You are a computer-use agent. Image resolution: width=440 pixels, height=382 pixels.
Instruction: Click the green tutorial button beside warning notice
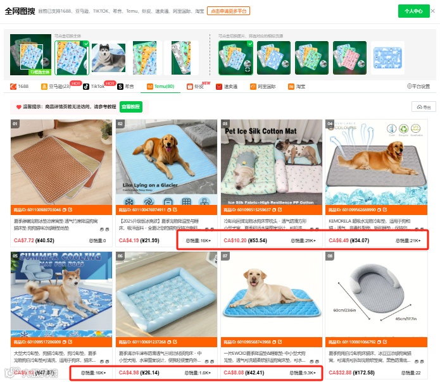coord(131,107)
